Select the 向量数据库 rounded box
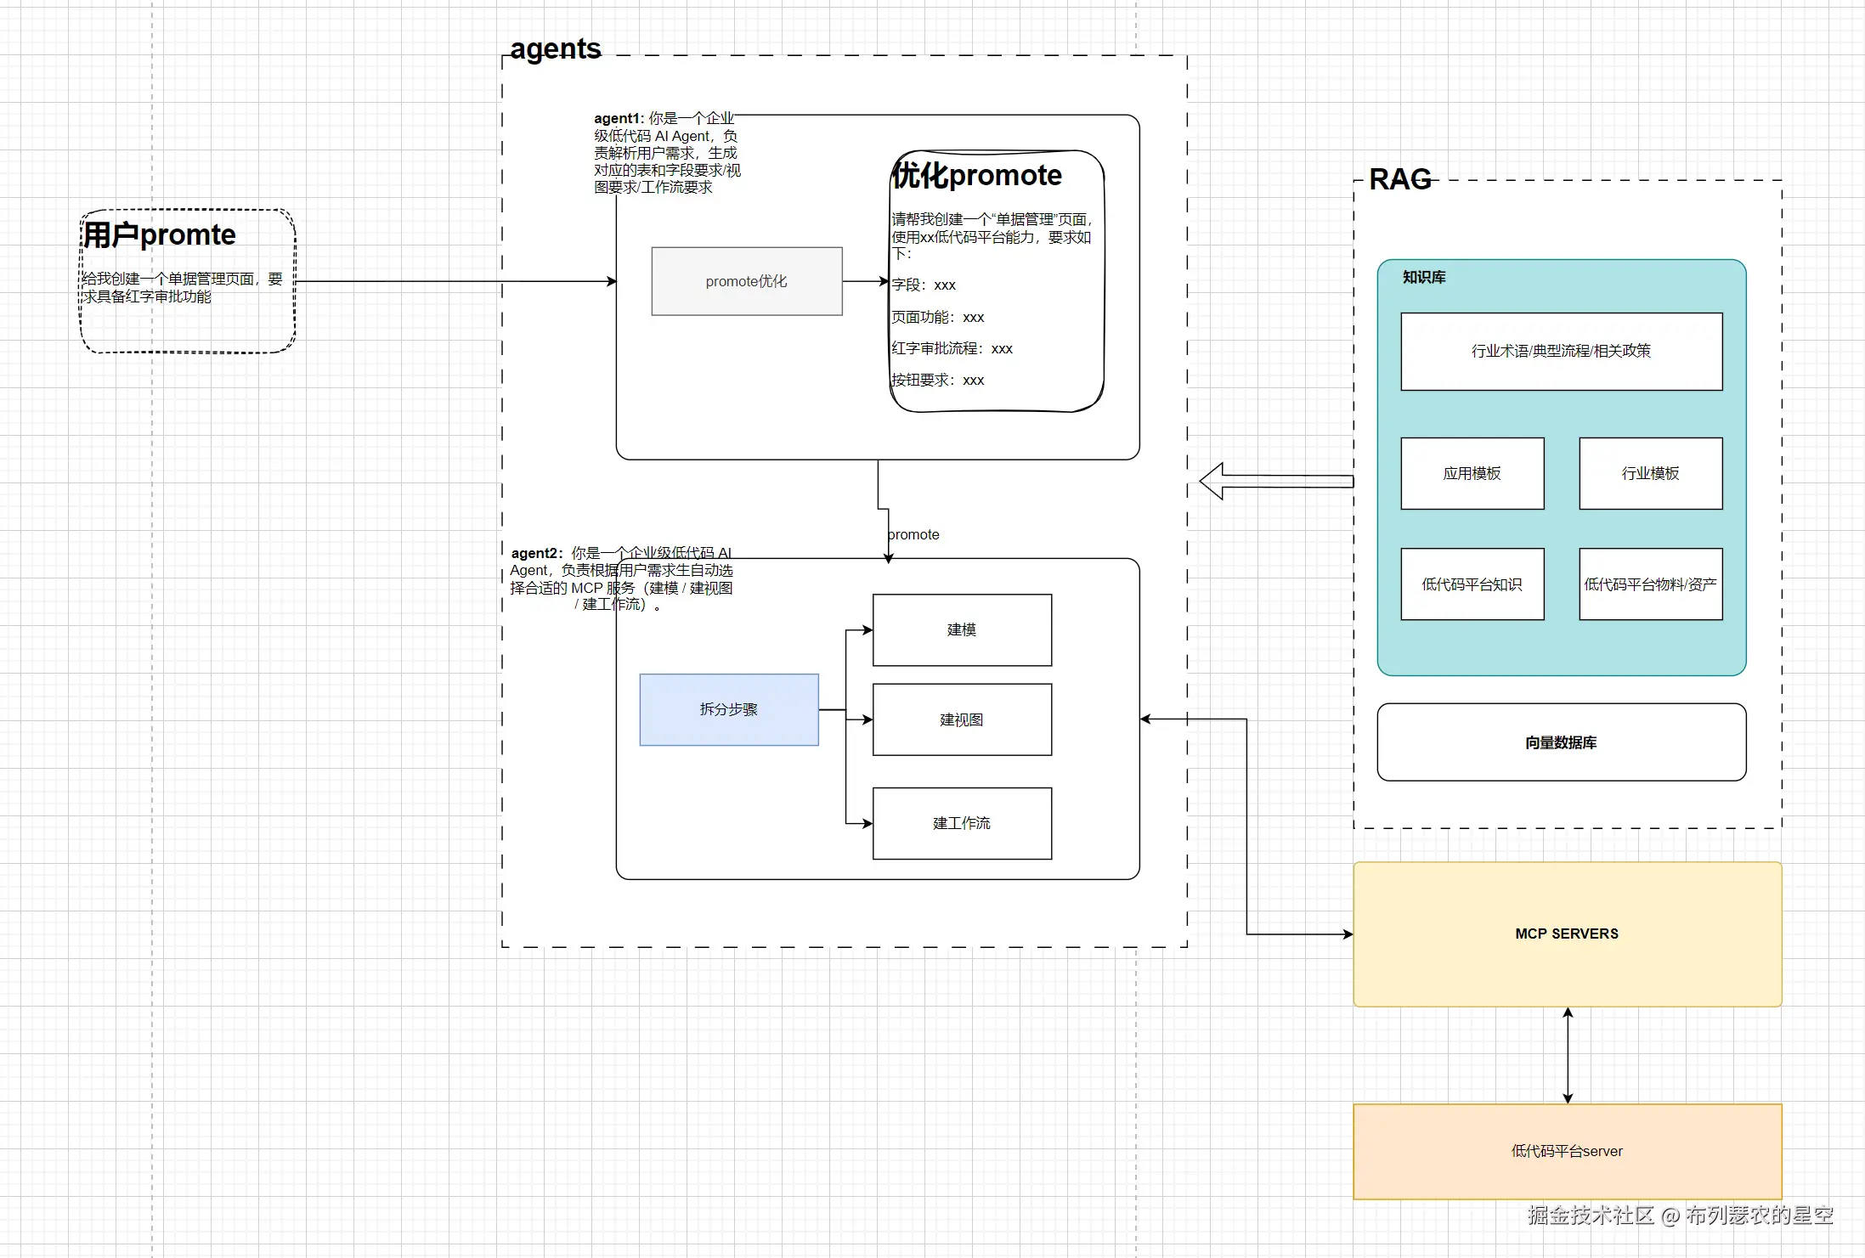This screenshot has height=1258, width=1865. pos(1560,742)
